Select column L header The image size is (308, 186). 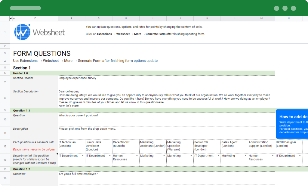234,18
